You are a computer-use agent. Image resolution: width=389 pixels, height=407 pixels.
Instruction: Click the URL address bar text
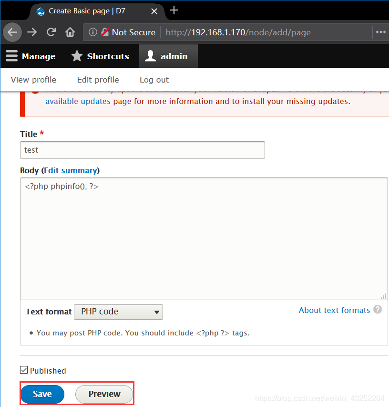(238, 32)
